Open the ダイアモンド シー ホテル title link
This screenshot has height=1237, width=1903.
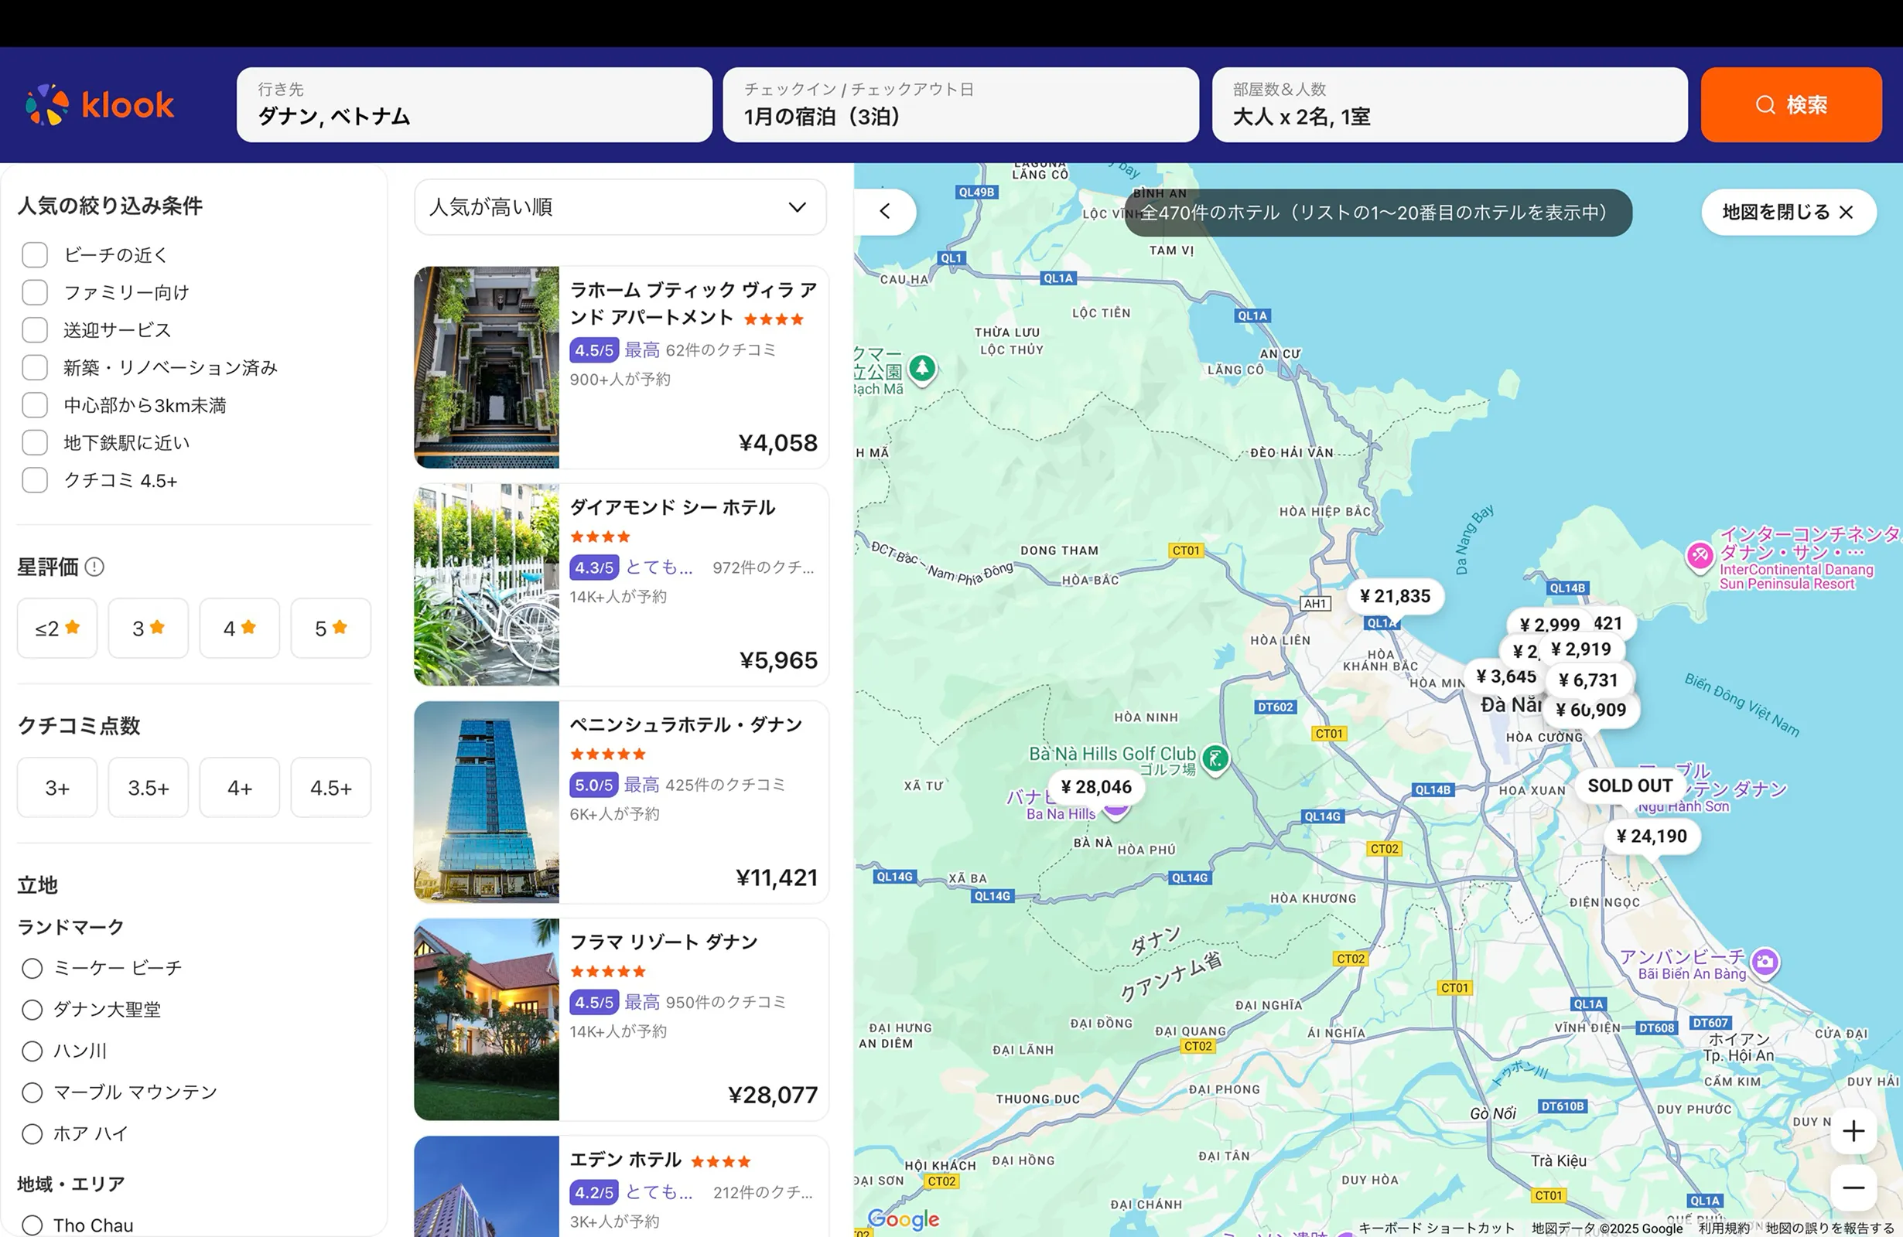(672, 507)
